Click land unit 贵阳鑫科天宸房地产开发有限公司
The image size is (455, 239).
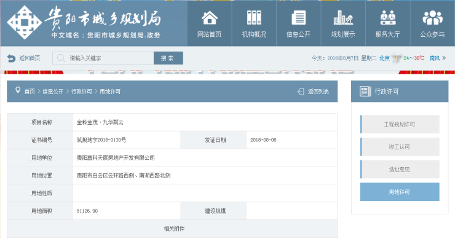point(116,158)
